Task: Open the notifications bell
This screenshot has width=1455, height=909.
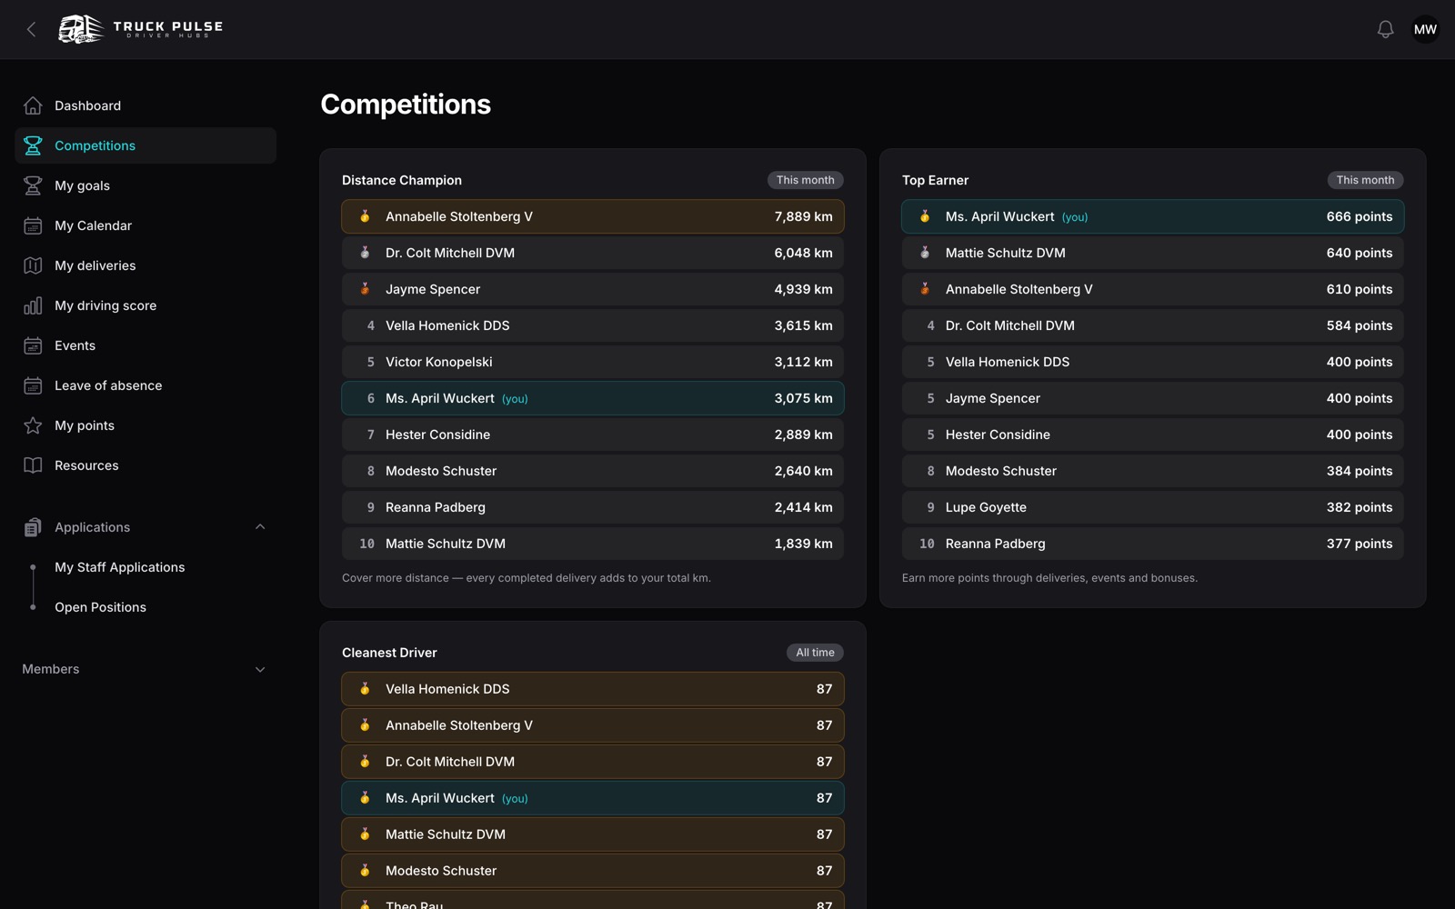Action: coord(1385,29)
